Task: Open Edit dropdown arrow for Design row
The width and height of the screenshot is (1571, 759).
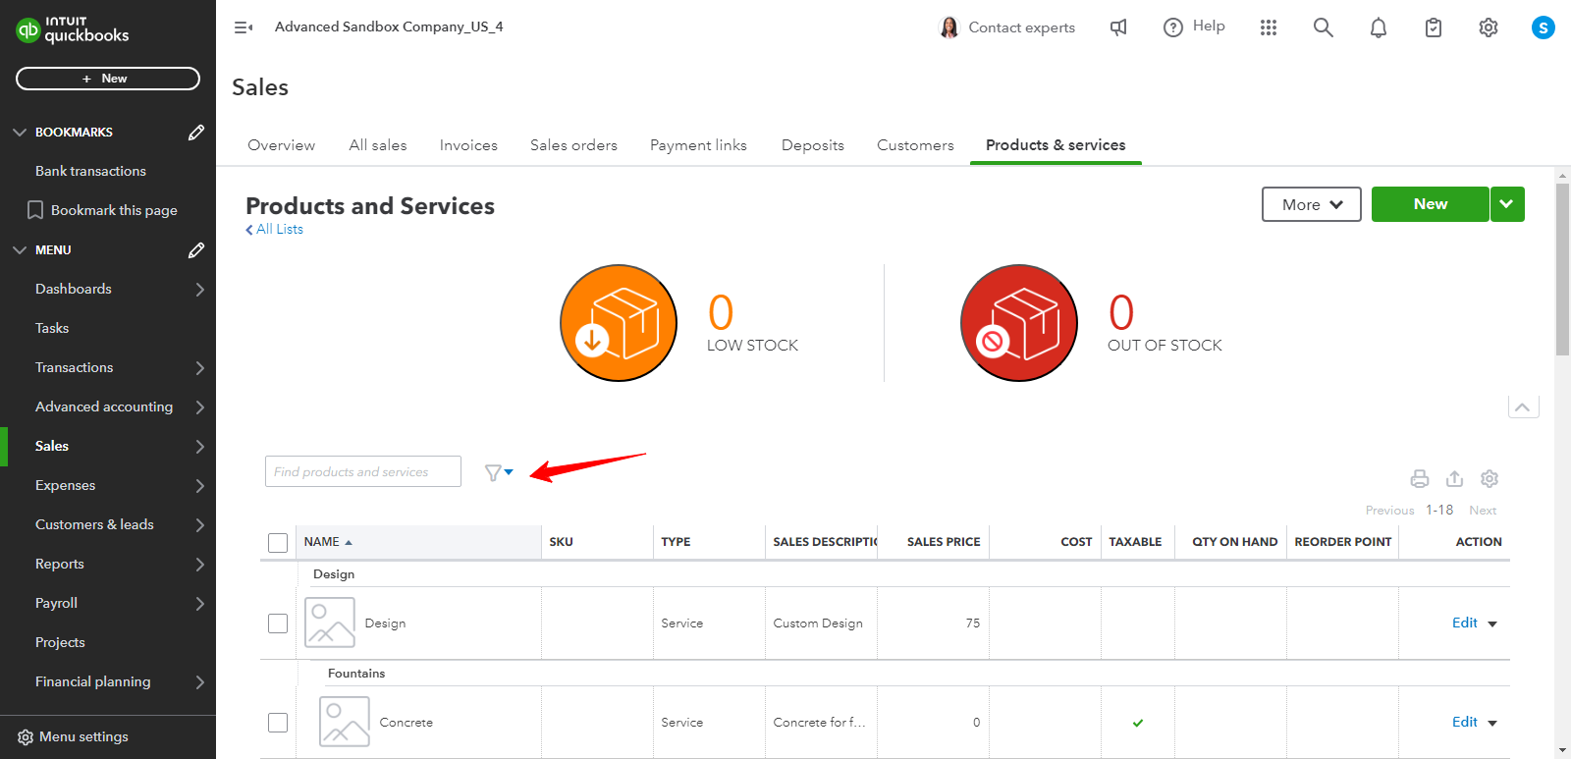Action: click(1492, 624)
